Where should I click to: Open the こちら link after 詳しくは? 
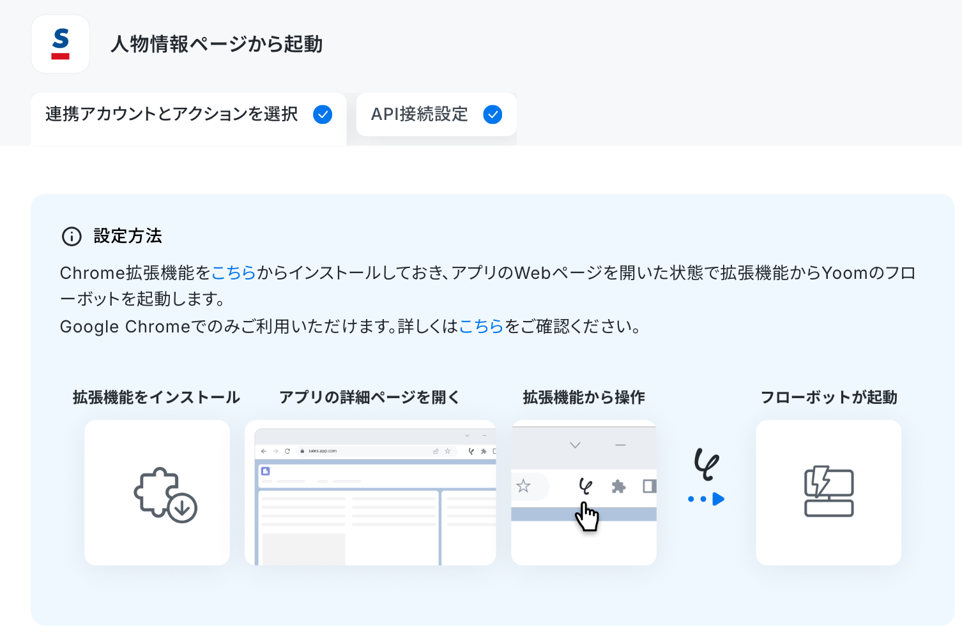482,327
